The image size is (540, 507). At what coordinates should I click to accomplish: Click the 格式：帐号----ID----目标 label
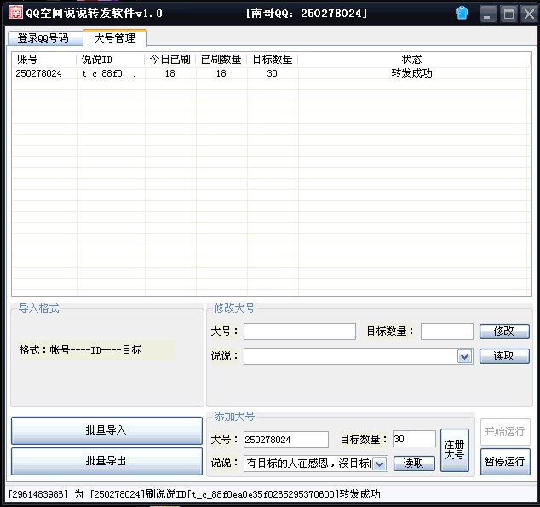tap(81, 350)
